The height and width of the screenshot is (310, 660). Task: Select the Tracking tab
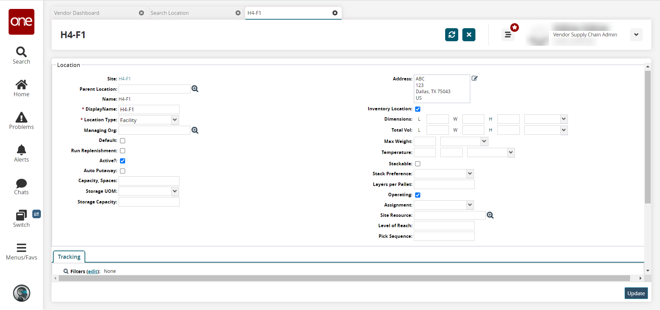69,257
